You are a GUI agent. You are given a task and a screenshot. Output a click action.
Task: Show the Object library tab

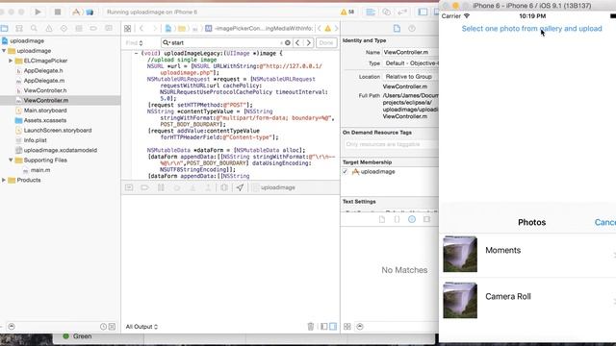pos(412,219)
